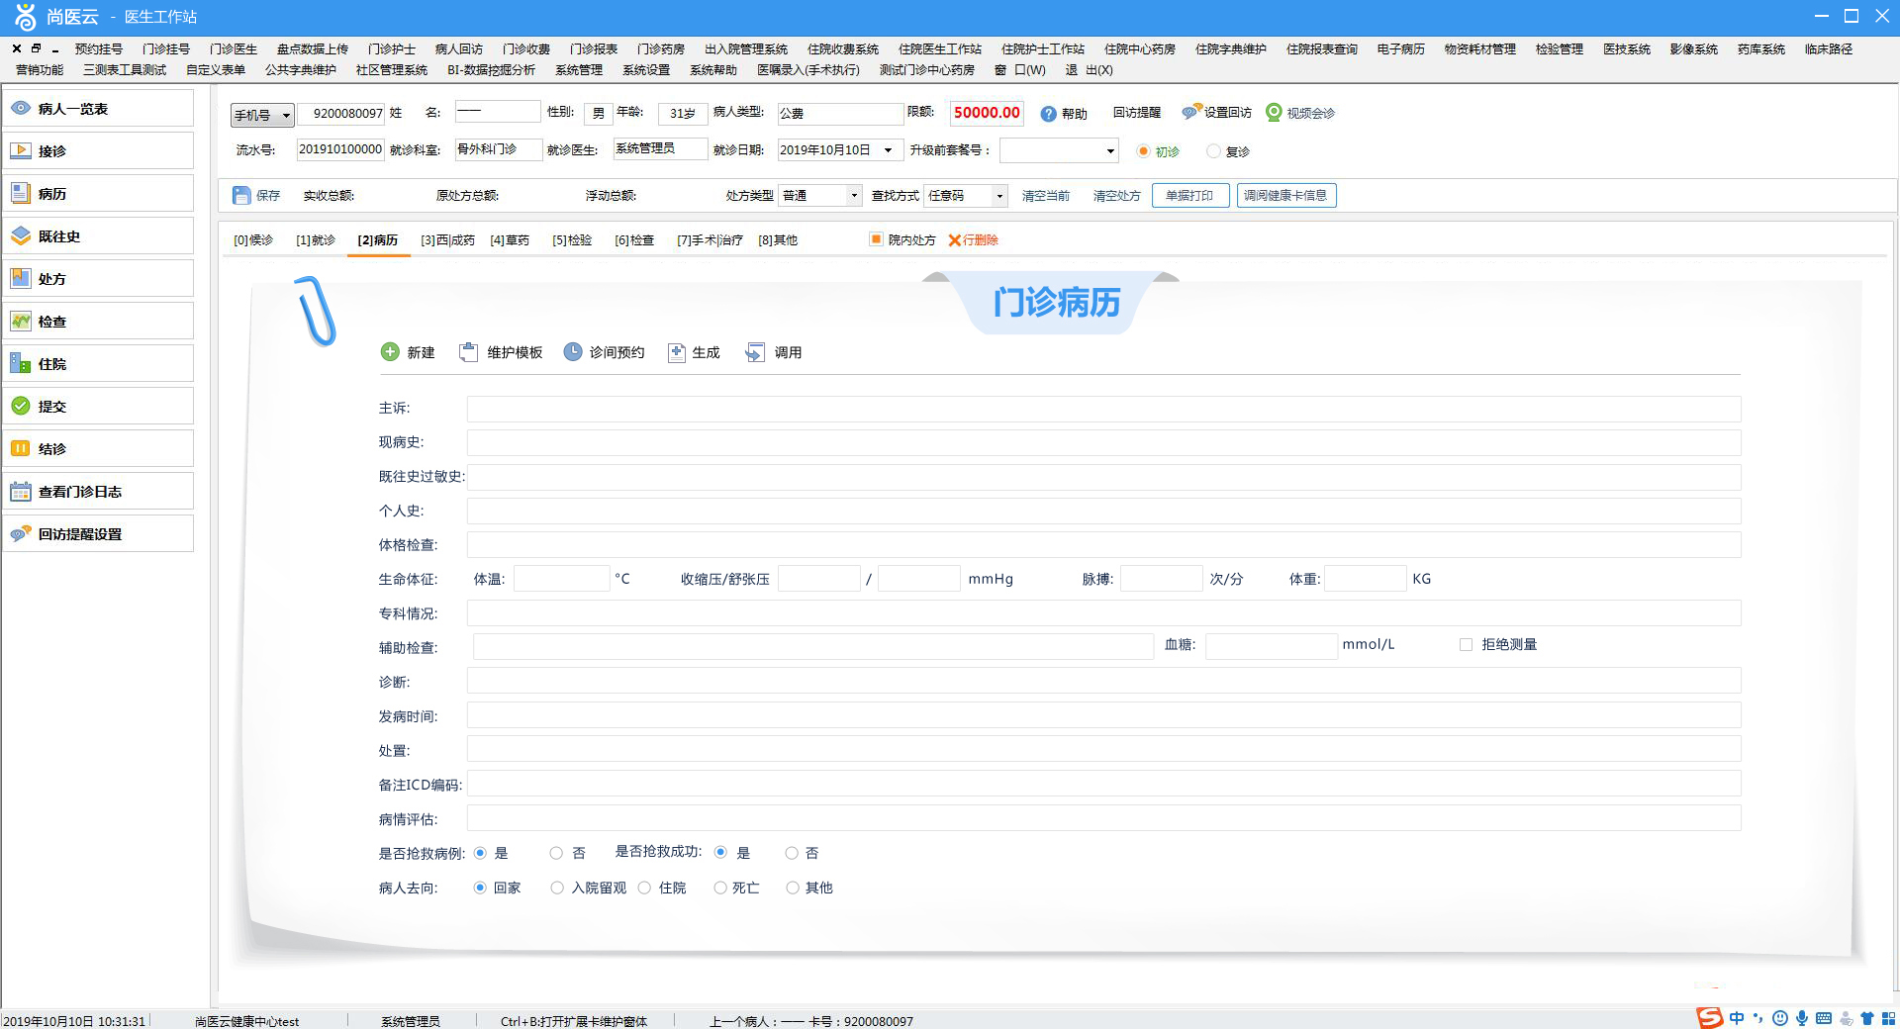
Task: Click the 生成 document icon
Action: click(677, 352)
